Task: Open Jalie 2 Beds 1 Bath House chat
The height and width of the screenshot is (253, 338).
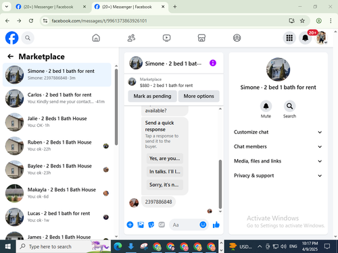Action: pyautogui.click(x=57, y=122)
